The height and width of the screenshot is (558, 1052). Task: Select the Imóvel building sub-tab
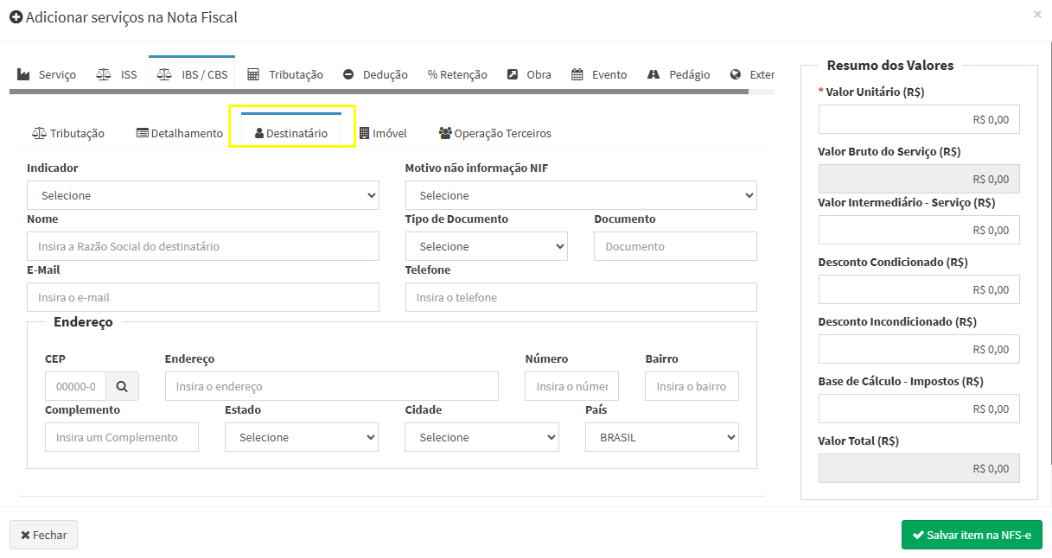(383, 133)
